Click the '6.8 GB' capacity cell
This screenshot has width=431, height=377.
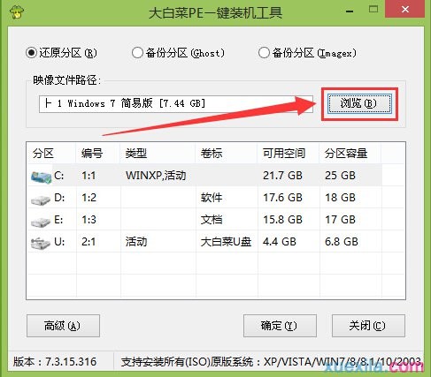pyautogui.click(x=342, y=242)
